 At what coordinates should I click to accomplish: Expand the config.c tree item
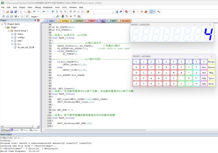point(12,37)
